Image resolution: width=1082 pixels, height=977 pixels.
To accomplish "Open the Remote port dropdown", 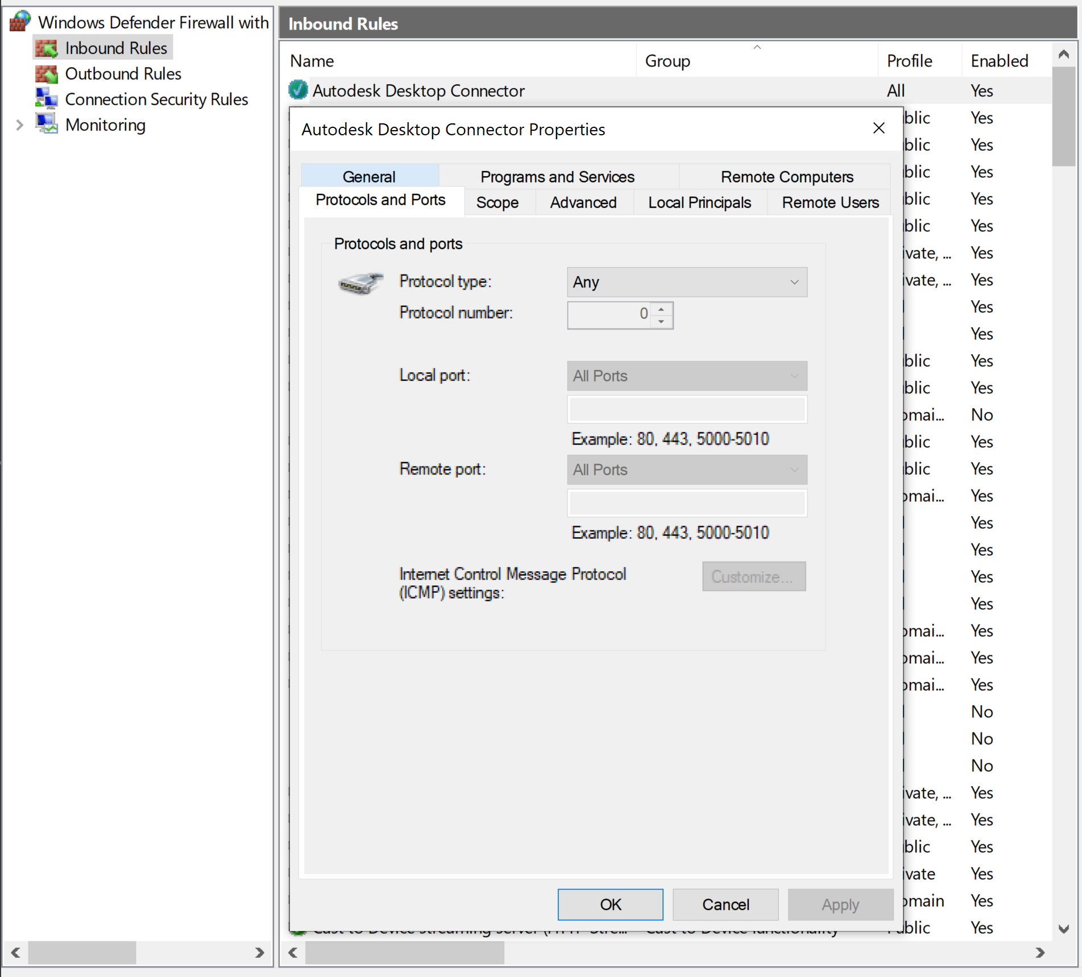I will point(687,469).
